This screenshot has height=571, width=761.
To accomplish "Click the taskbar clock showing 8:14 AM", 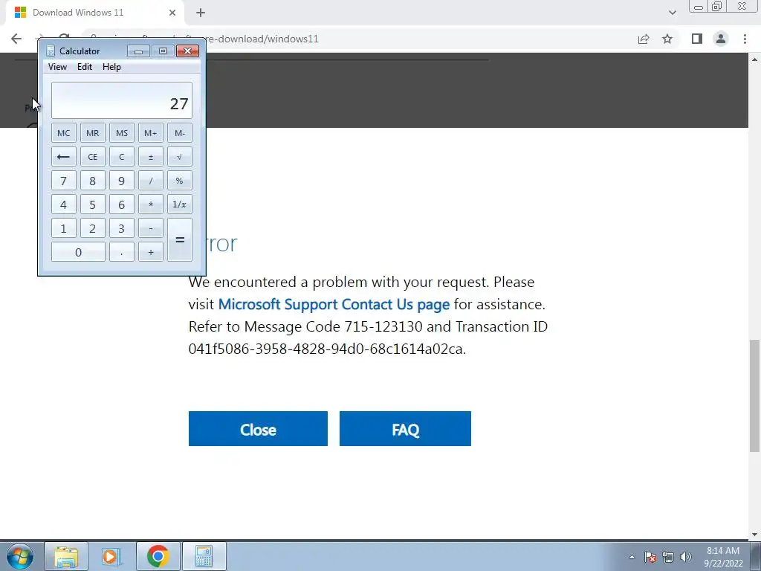I will pyautogui.click(x=722, y=557).
